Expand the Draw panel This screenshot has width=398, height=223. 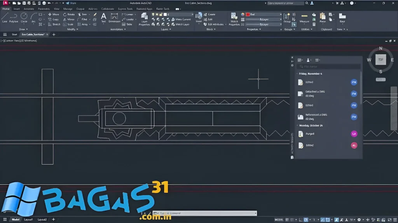[23, 29]
